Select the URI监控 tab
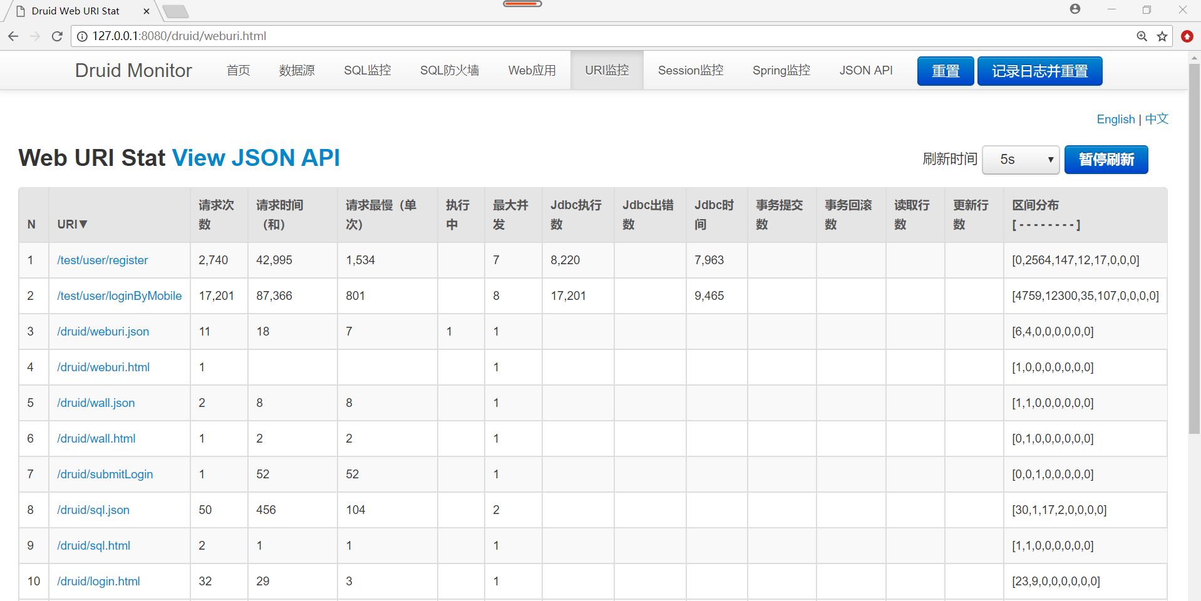The height and width of the screenshot is (601, 1201). coord(607,71)
